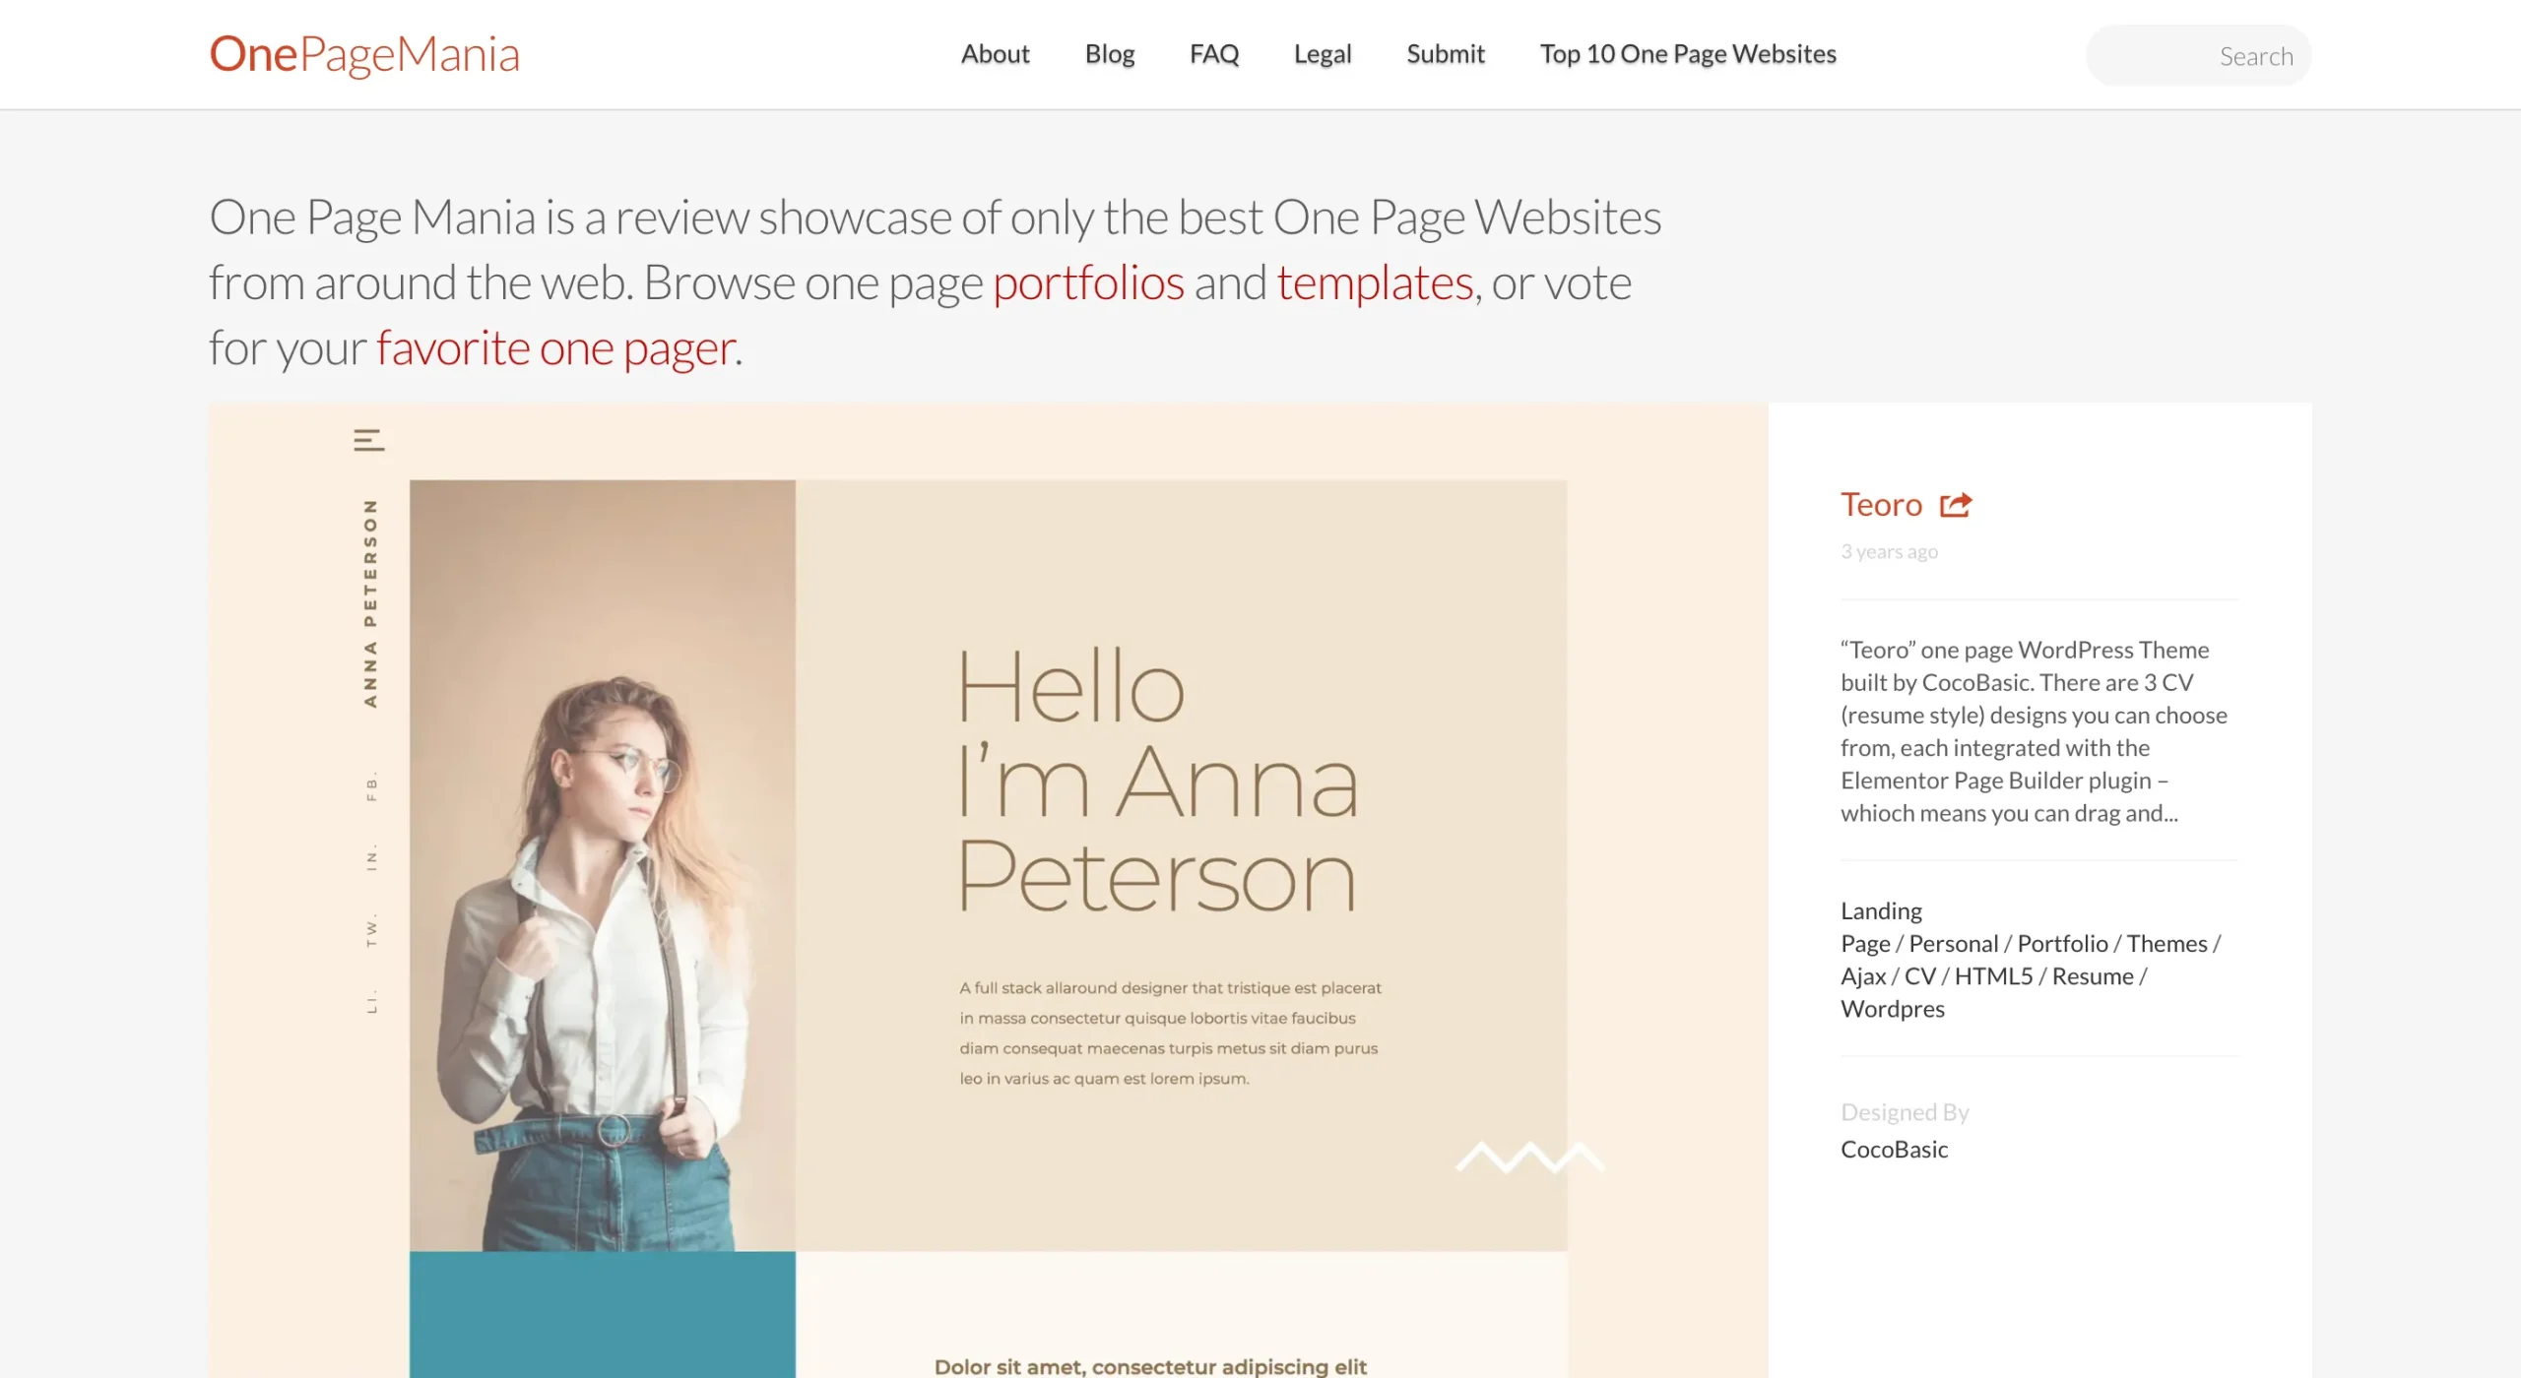Select the Portfolio category tag
The width and height of the screenshot is (2521, 1378).
(2062, 944)
